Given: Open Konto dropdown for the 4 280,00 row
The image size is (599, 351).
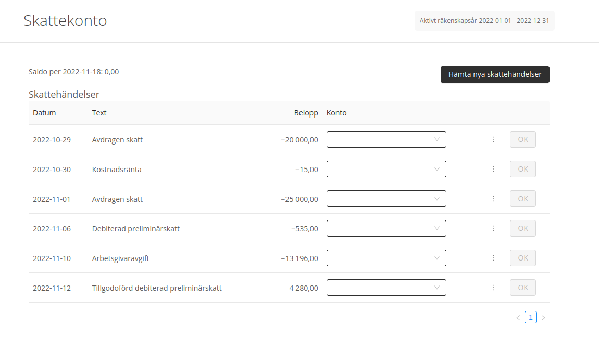Looking at the screenshot, I should [x=386, y=288].
